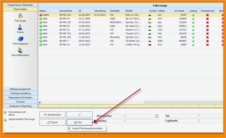Open Termine section
226x138 pixels.
tap(20, 102)
